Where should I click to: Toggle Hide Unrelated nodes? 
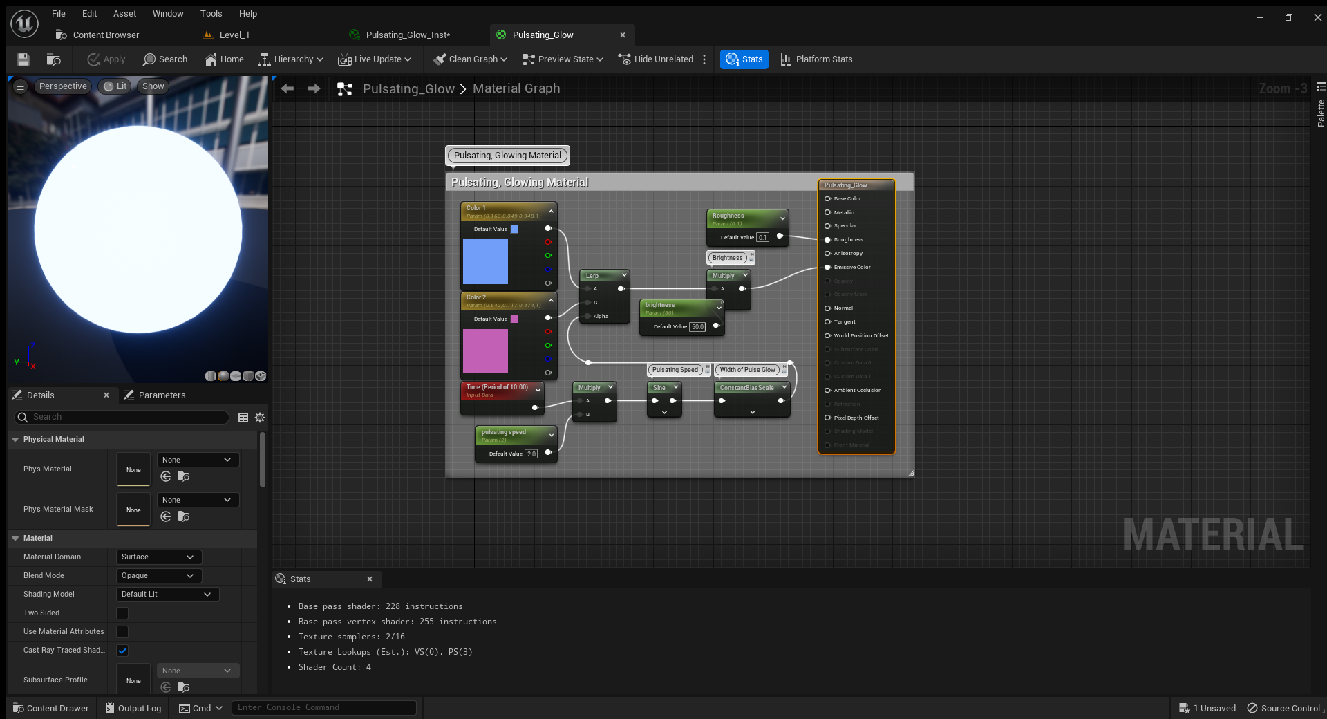click(x=656, y=59)
